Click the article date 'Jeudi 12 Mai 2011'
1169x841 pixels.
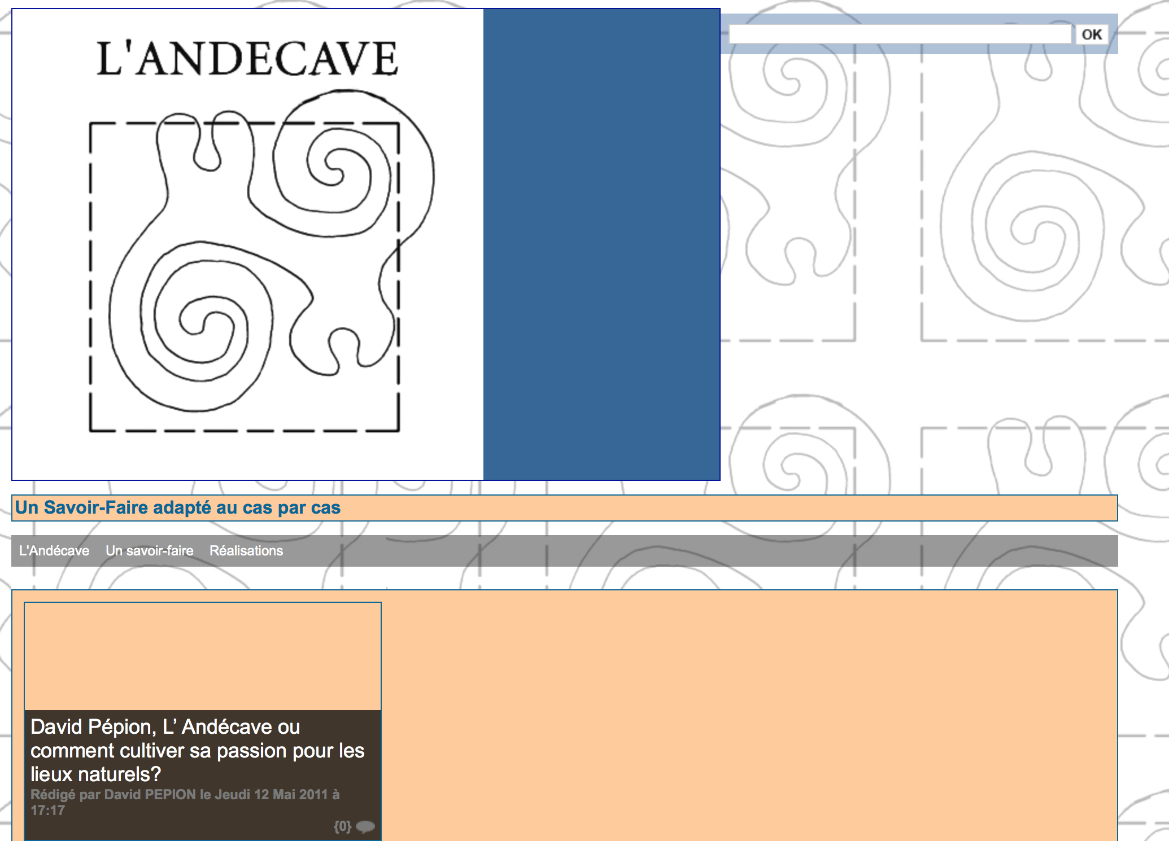[x=271, y=795]
